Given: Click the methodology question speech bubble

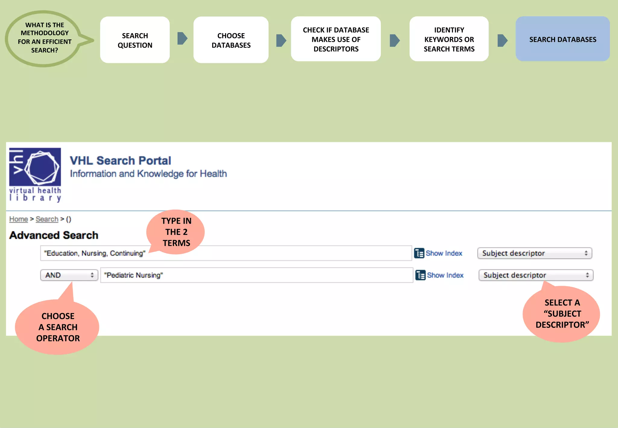Looking at the screenshot, I should tap(45, 39).
